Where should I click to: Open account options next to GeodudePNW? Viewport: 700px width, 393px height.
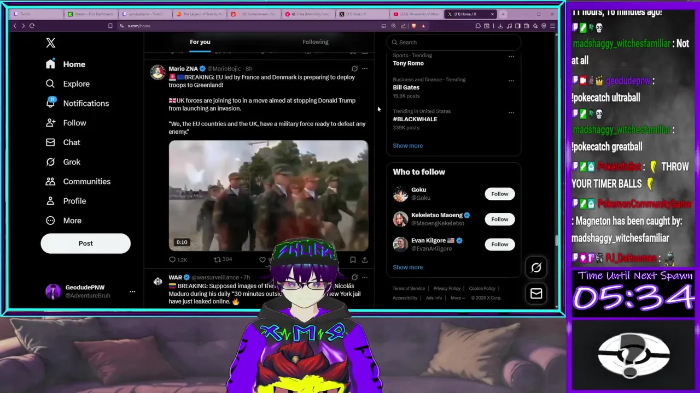tap(132, 291)
